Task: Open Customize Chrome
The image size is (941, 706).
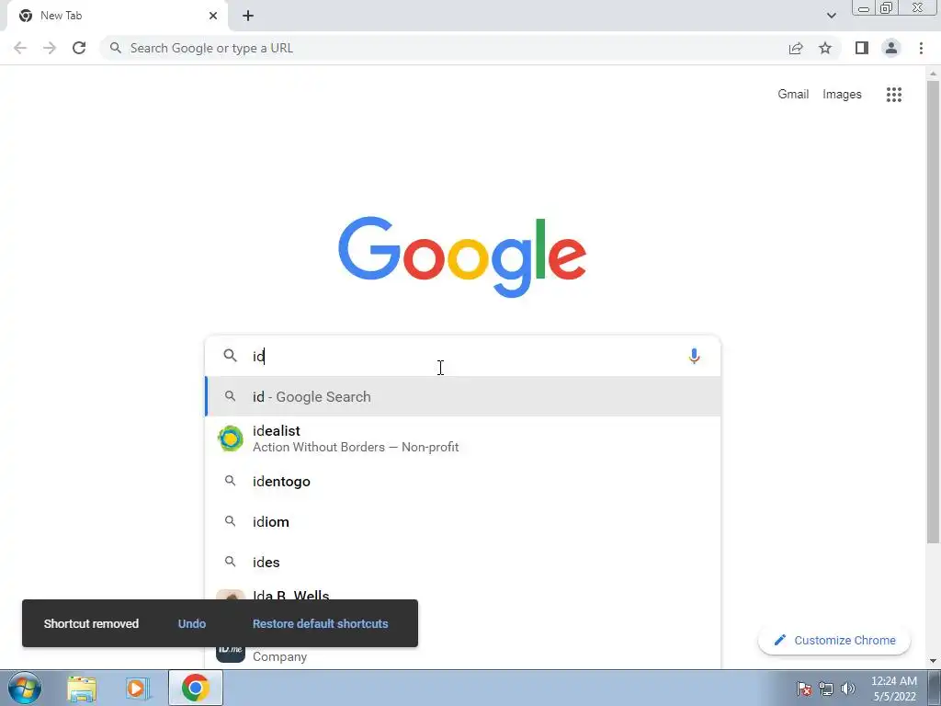Action: 834,640
